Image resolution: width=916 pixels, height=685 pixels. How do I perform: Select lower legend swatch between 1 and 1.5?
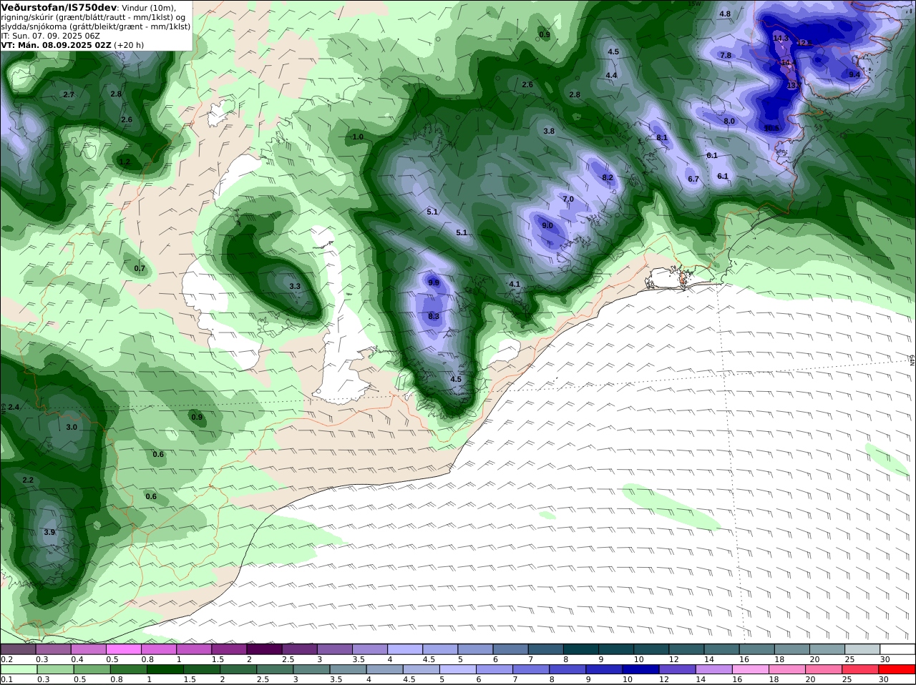(165, 669)
